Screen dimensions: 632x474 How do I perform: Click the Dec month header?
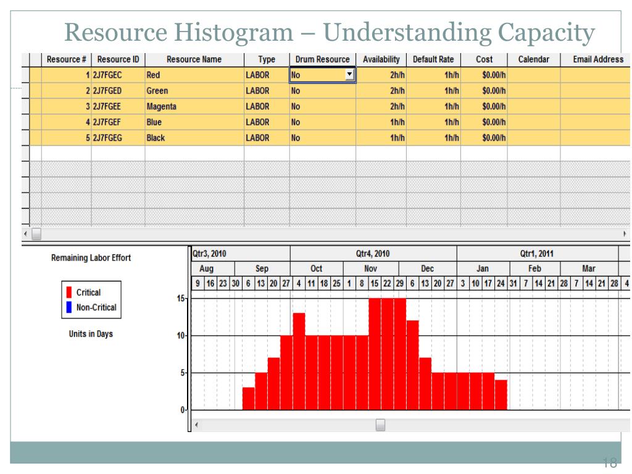click(427, 268)
